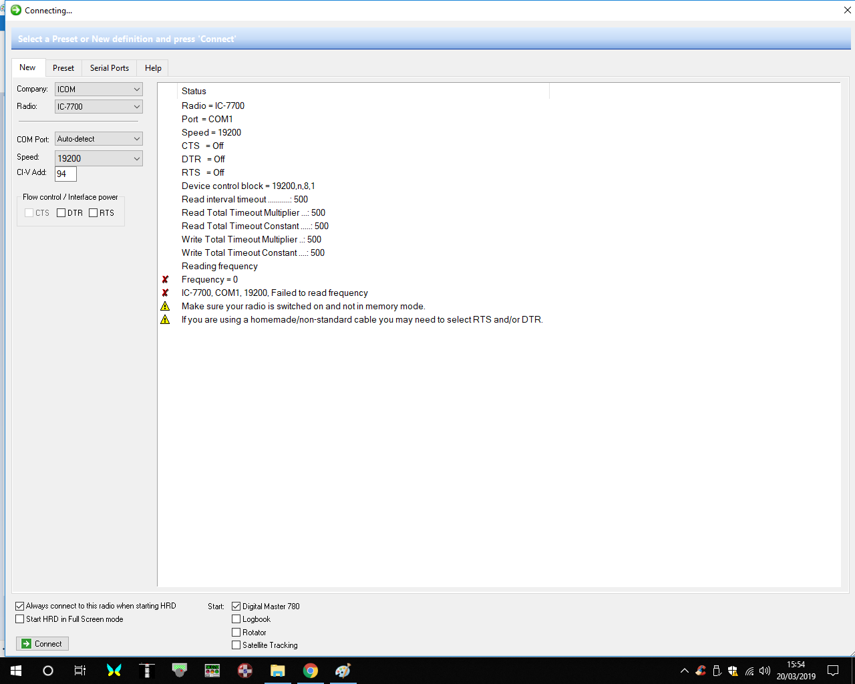Image resolution: width=855 pixels, height=684 pixels.
Task: Click the green Connecting icon in title bar
Action: (16, 10)
